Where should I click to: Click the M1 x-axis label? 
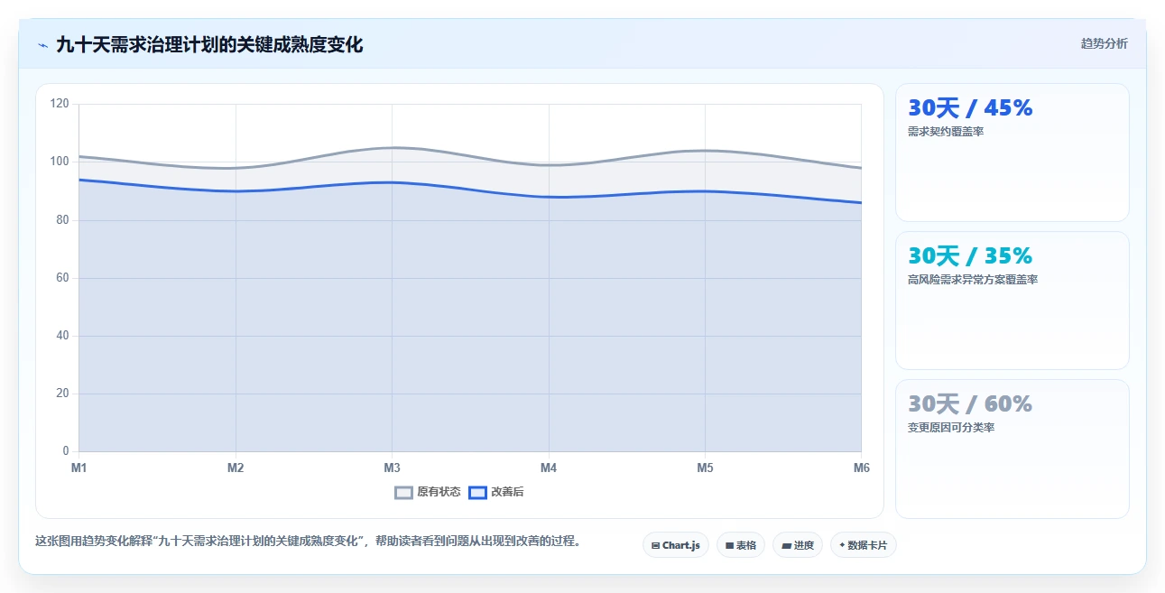(x=79, y=468)
